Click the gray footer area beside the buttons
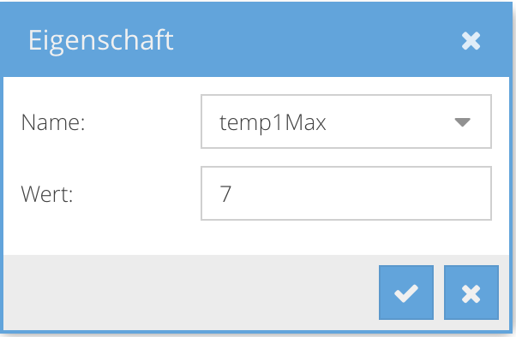Viewport: 516px width, 337px height. coord(189,293)
